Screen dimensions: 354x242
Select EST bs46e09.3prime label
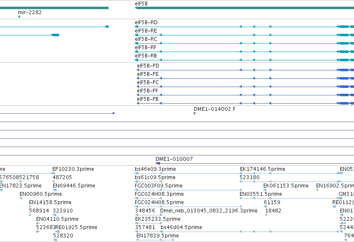tap(155, 169)
